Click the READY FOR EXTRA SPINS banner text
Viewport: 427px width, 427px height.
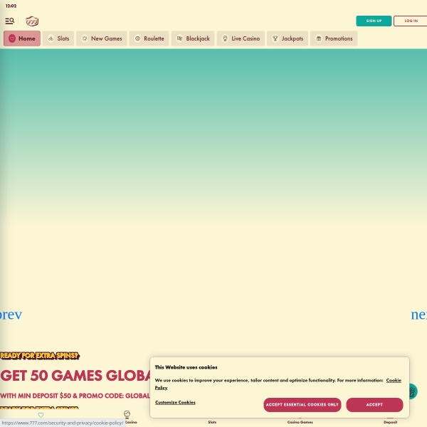click(x=40, y=356)
